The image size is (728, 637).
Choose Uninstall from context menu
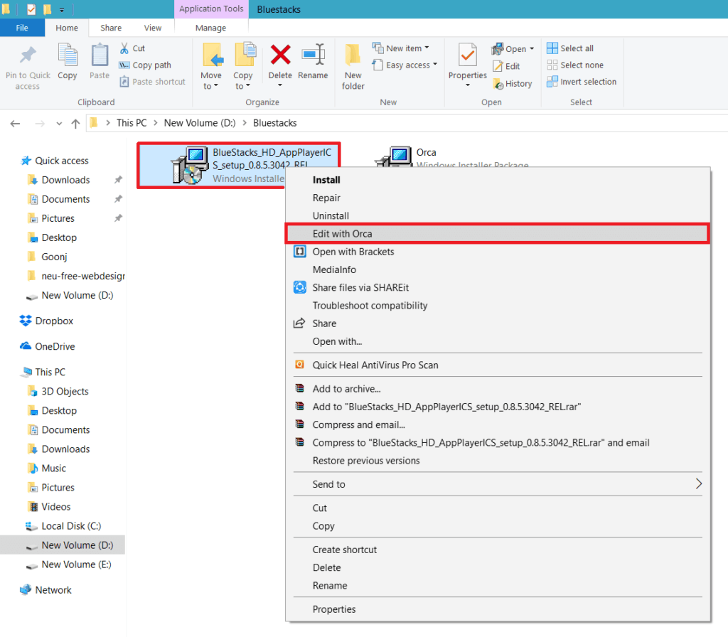pyautogui.click(x=497, y=216)
